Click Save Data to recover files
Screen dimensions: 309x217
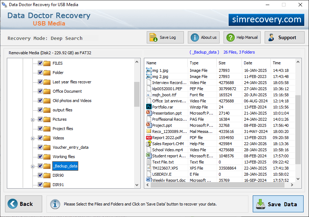point(278,204)
